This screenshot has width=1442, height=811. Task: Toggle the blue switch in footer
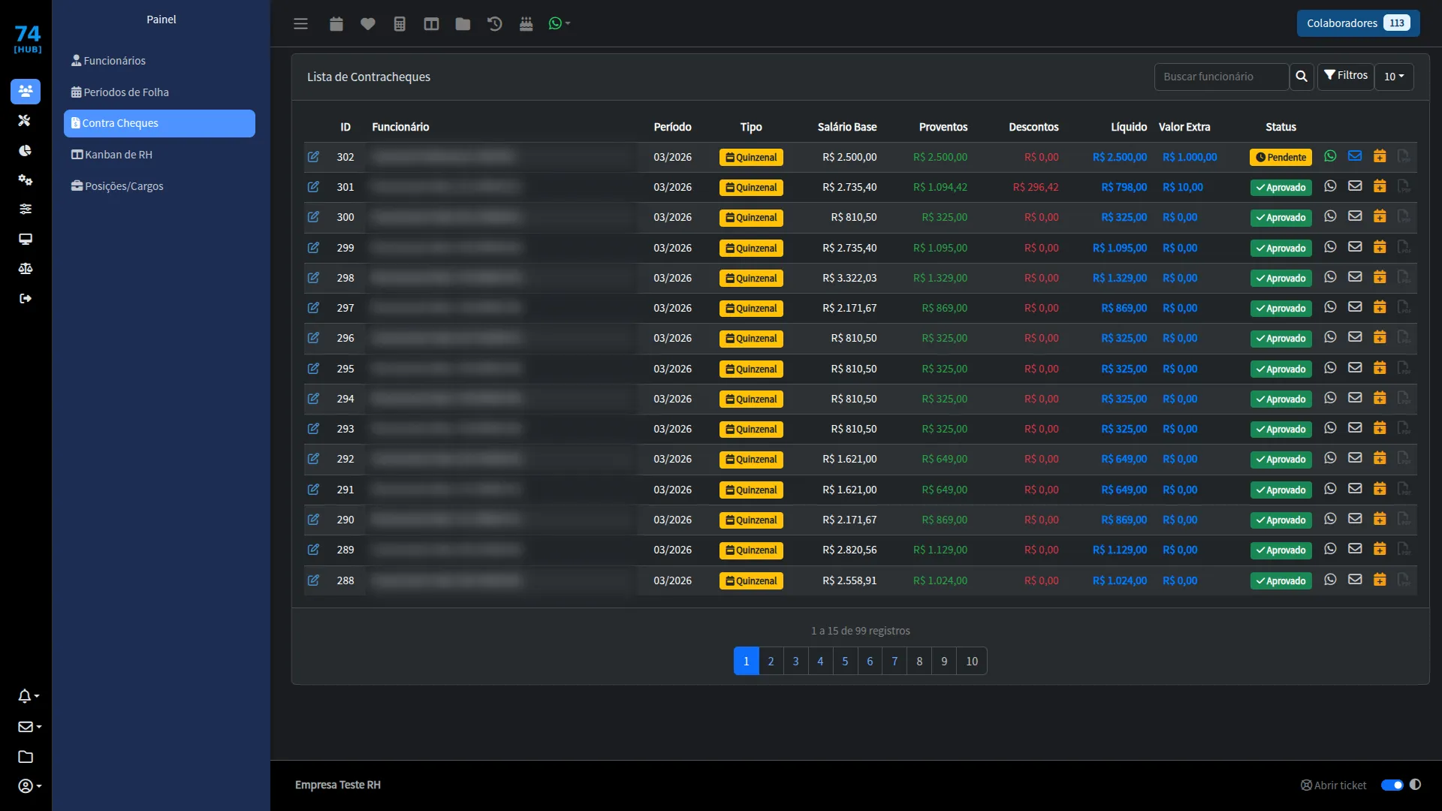[x=1392, y=785]
